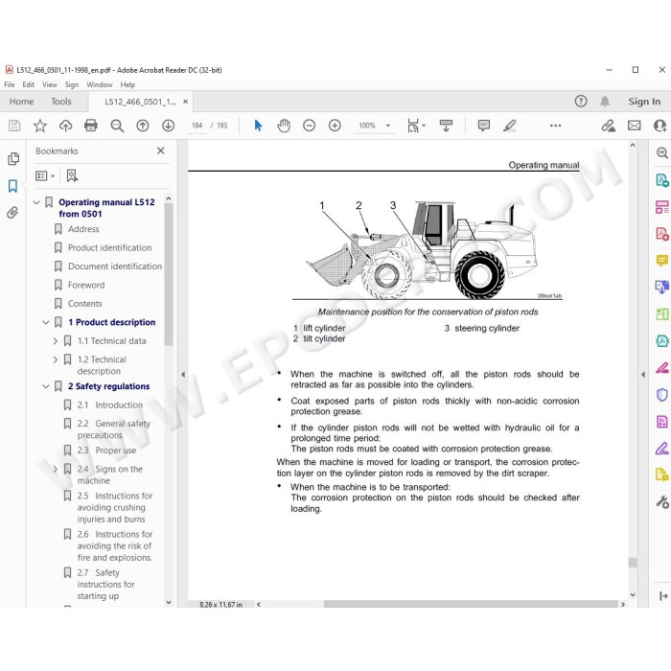Screen dimensions: 671x671
Task: Open More Tools wrench icon
Action: pyautogui.click(x=662, y=502)
